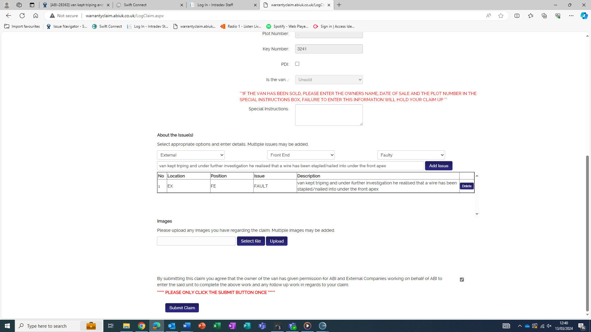Click in the Special Instructions text box
Screen dimensions: 591x332
(329, 115)
